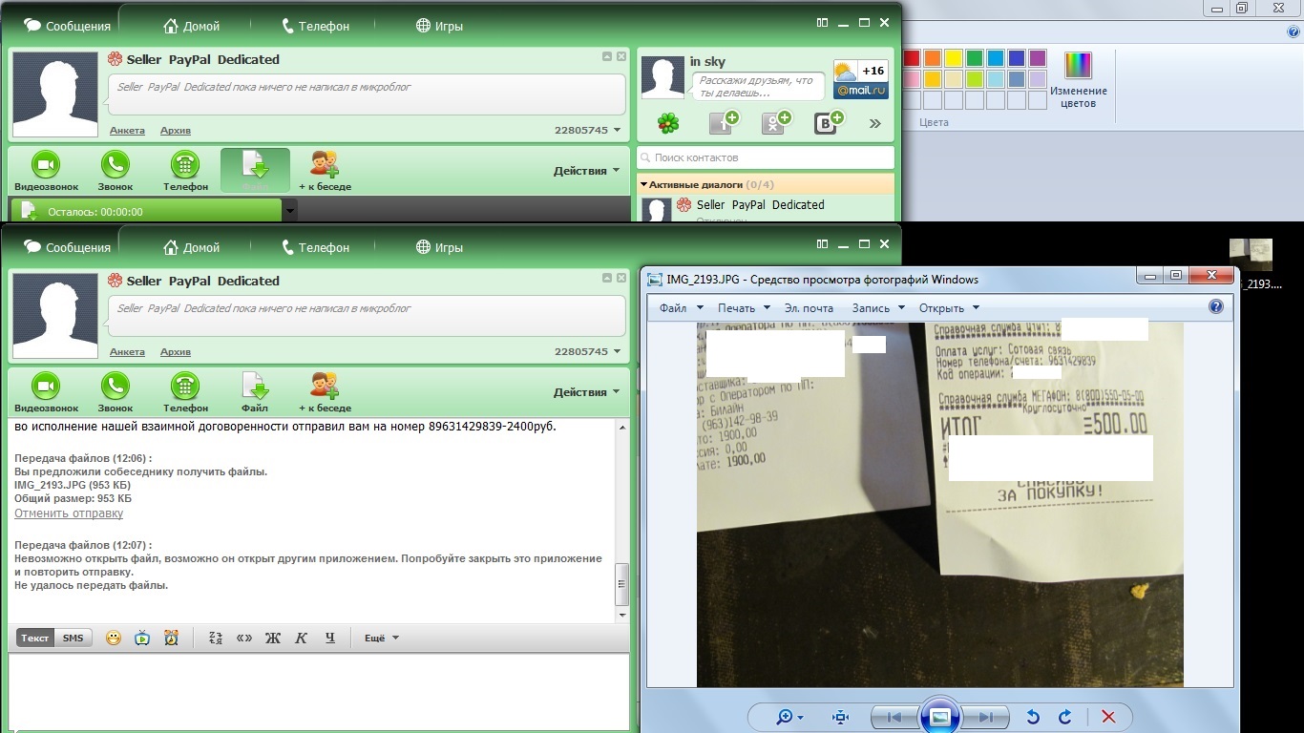Click the ICQ flower icon in the contact panel
The image size is (1304, 733).
click(668, 123)
